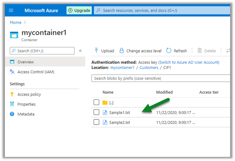235x161 pixels.
Task: Click the Change access level lock icon
Action: coord(122,51)
